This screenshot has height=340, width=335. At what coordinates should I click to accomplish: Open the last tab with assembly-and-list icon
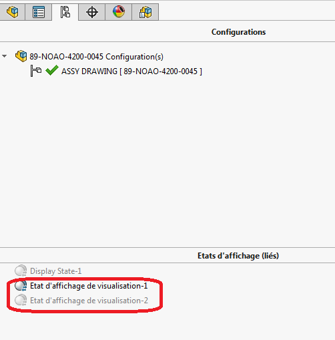point(145,12)
